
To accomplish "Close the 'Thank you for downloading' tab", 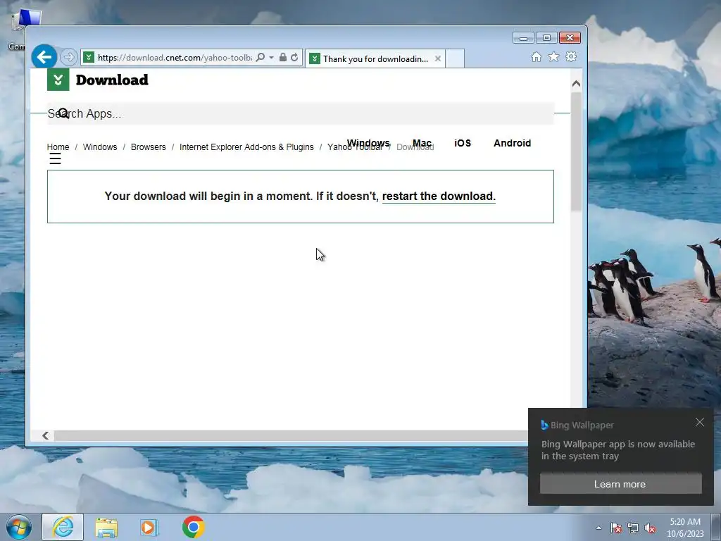I will tap(438, 58).
